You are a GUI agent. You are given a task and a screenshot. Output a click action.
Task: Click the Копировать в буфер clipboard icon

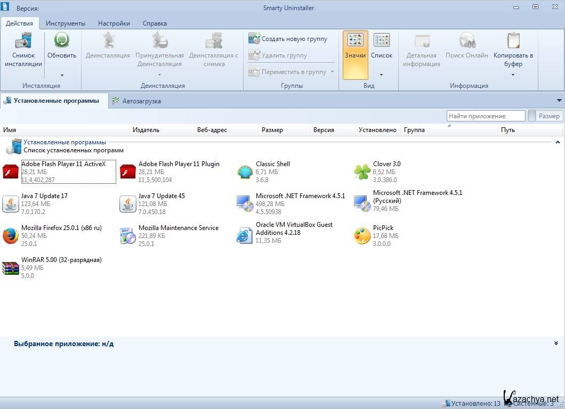coord(513,40)
